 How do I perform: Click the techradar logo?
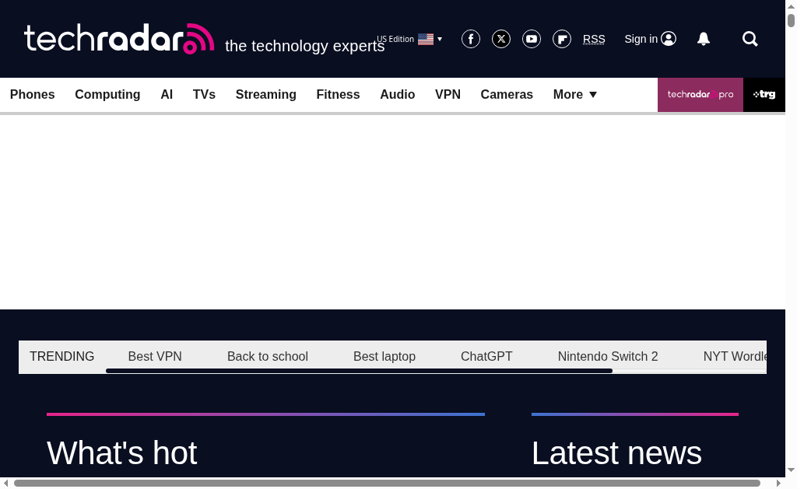119,39
